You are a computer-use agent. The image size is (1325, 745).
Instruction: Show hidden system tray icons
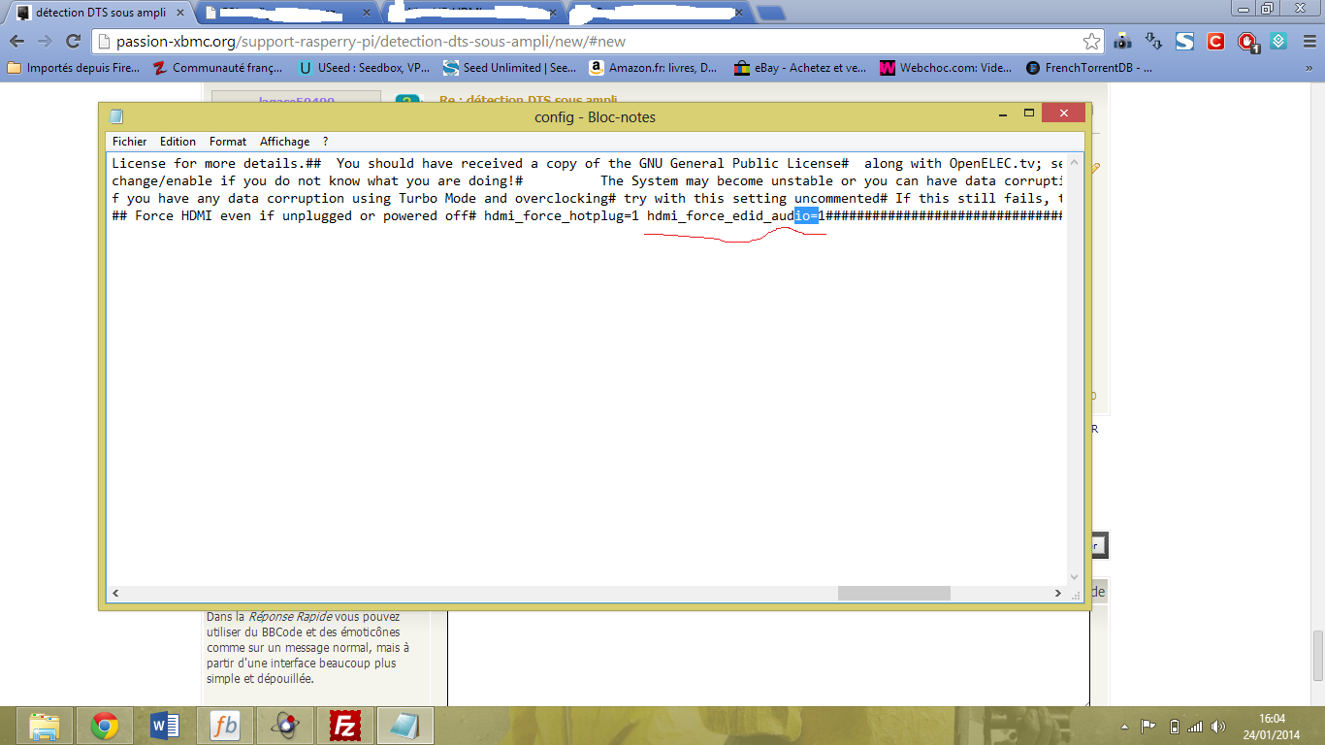pos(1125,726)
